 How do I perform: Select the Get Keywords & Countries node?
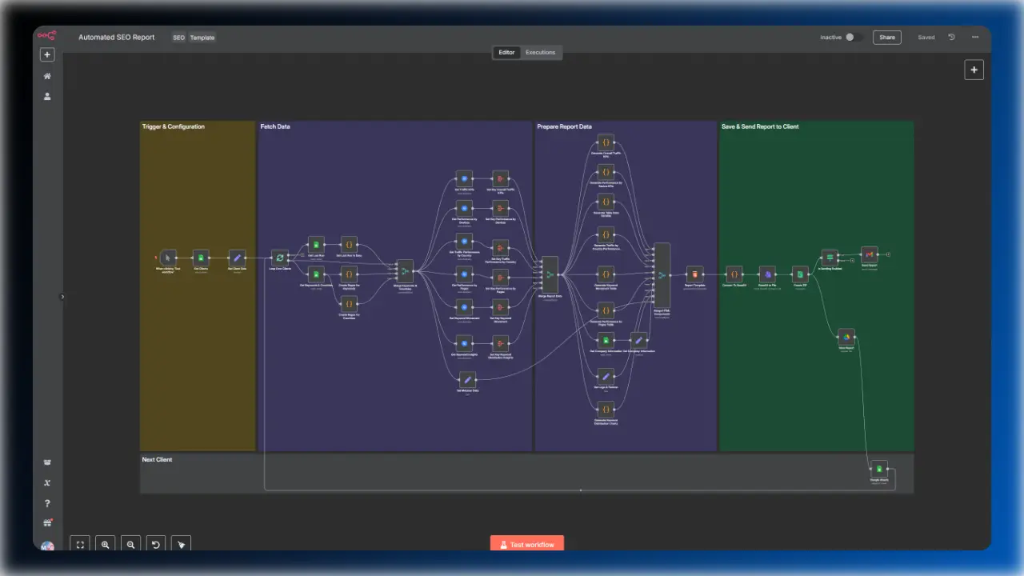(x=317, y=274)
